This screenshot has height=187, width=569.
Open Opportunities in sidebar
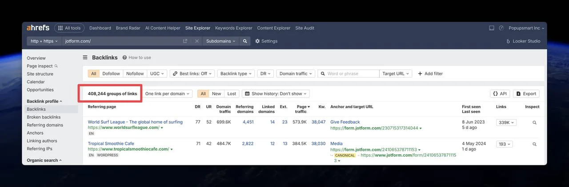coord(40,90)
